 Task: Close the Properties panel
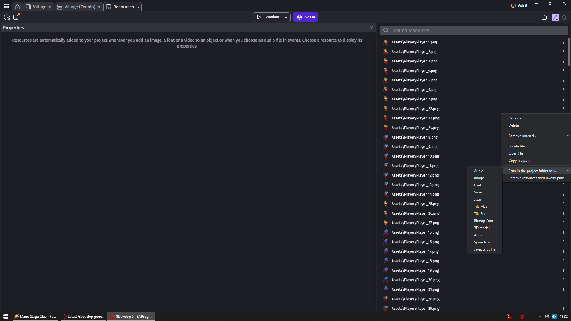point(371,28)
